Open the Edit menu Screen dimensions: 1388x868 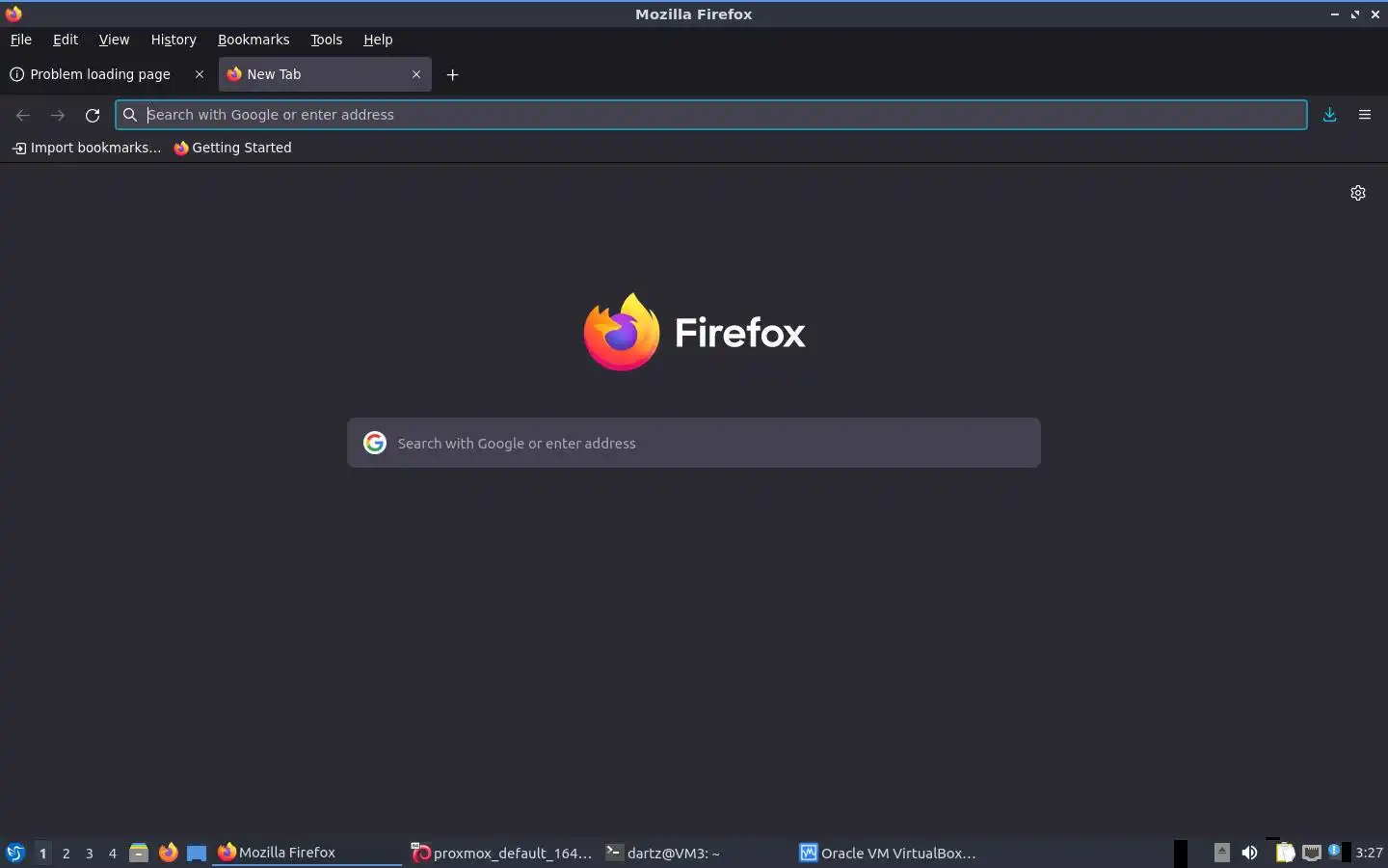[66, 40]
